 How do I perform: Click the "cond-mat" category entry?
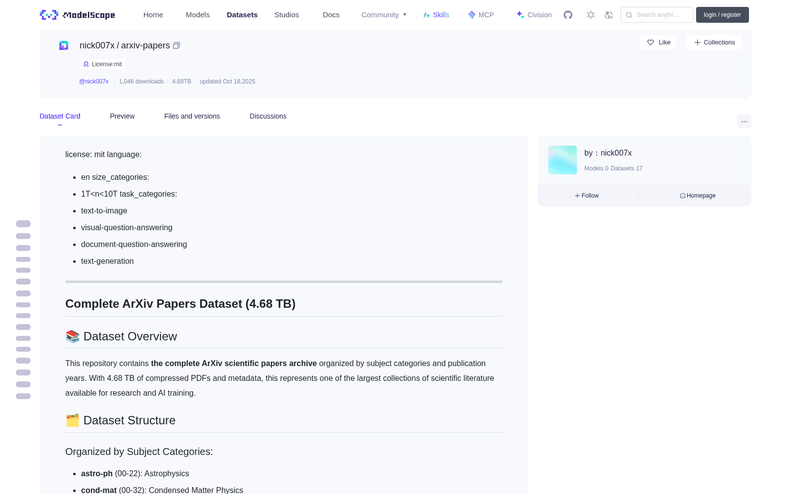[162, 490]
